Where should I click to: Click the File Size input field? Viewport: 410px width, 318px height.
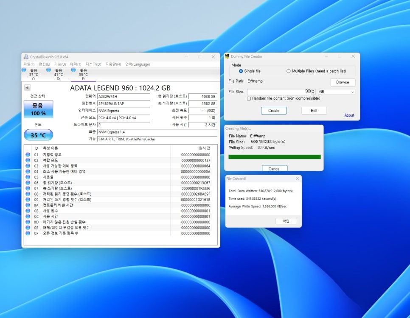tap(279, 92)
